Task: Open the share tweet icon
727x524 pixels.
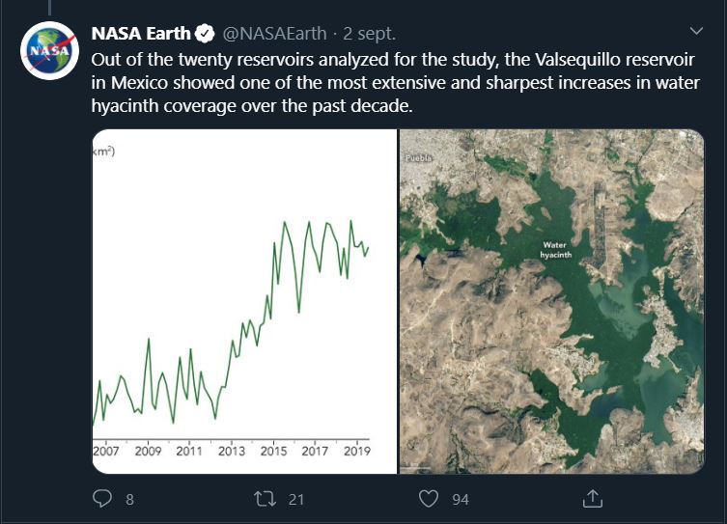Action: pos(592,499)
